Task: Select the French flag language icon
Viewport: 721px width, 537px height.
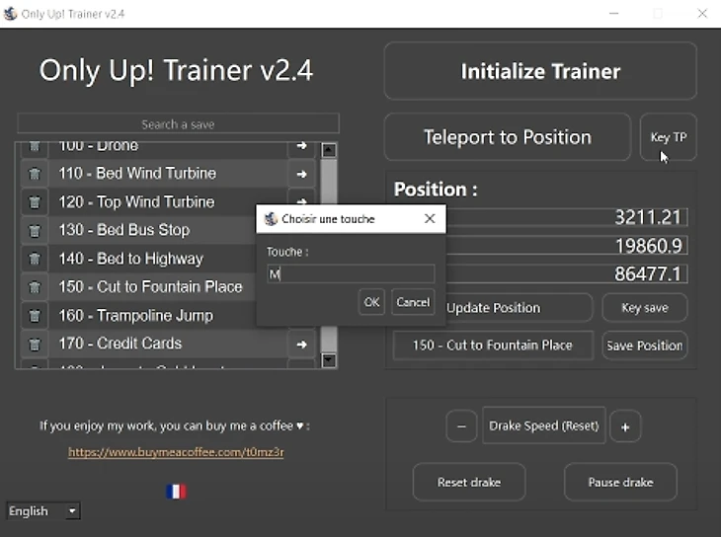Action: point(176,491)
